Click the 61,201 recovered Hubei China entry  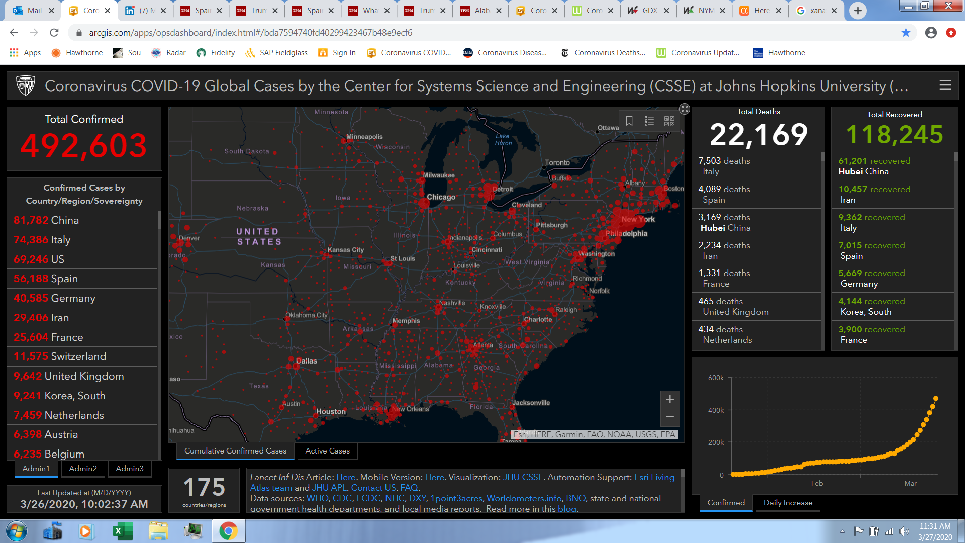tap(894, 166)
